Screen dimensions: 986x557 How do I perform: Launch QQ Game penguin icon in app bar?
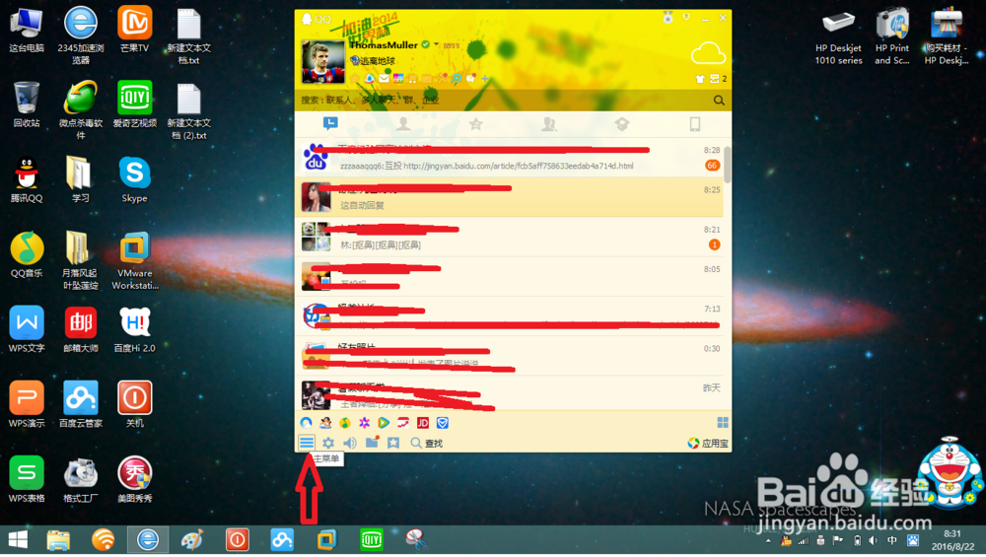(x=325, y=423)
